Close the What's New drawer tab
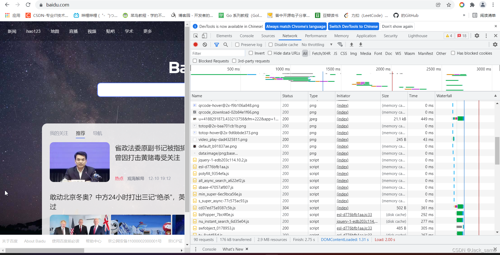500x255 pixels. (247, 249)
